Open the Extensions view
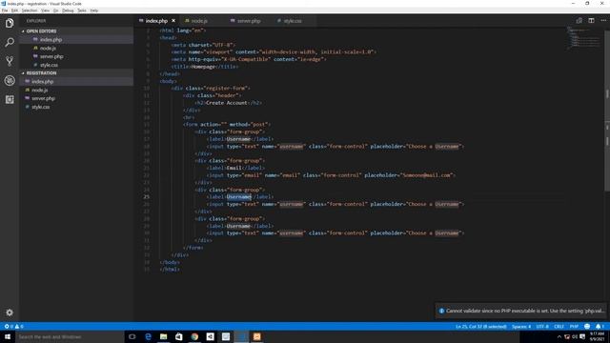The image size is (610, 343). pos(10,99)
